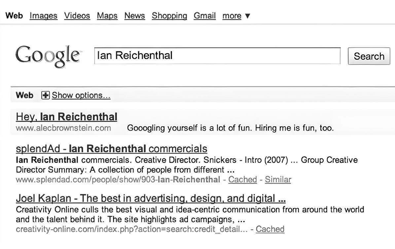This screenshot has width=395, height=249.
Task: Open the Shopping tab
Action: tap(169, 16)
